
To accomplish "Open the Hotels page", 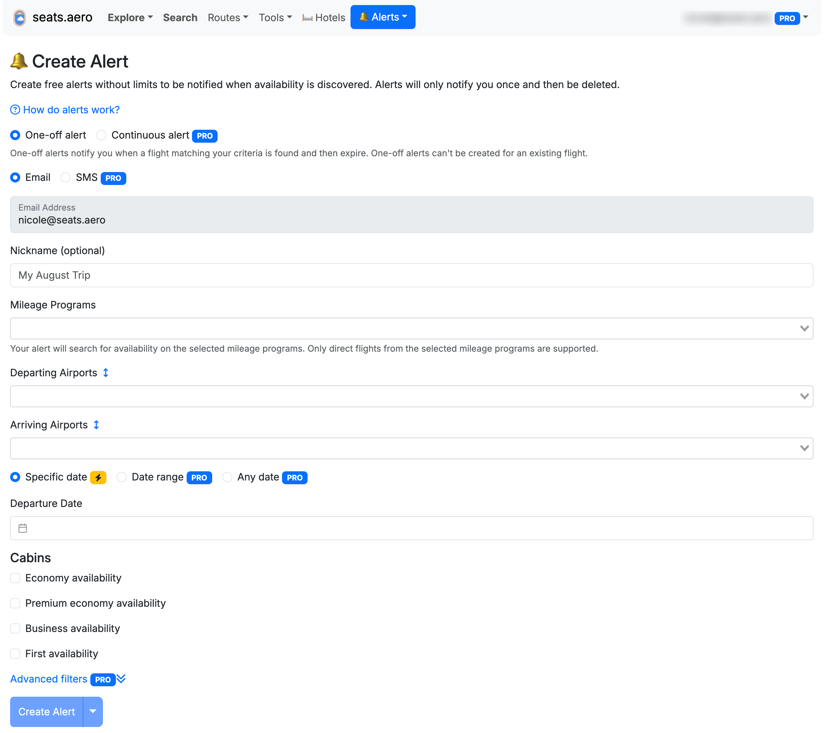I will pos(324,17).
